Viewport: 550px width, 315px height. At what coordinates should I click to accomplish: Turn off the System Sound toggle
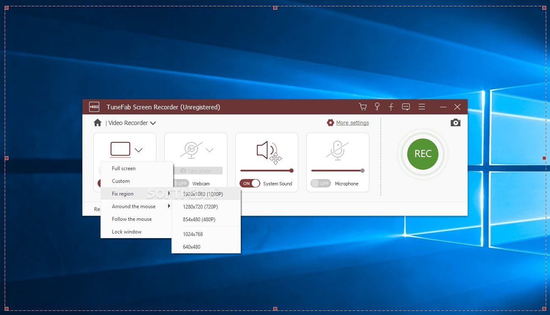pos(250,184)
